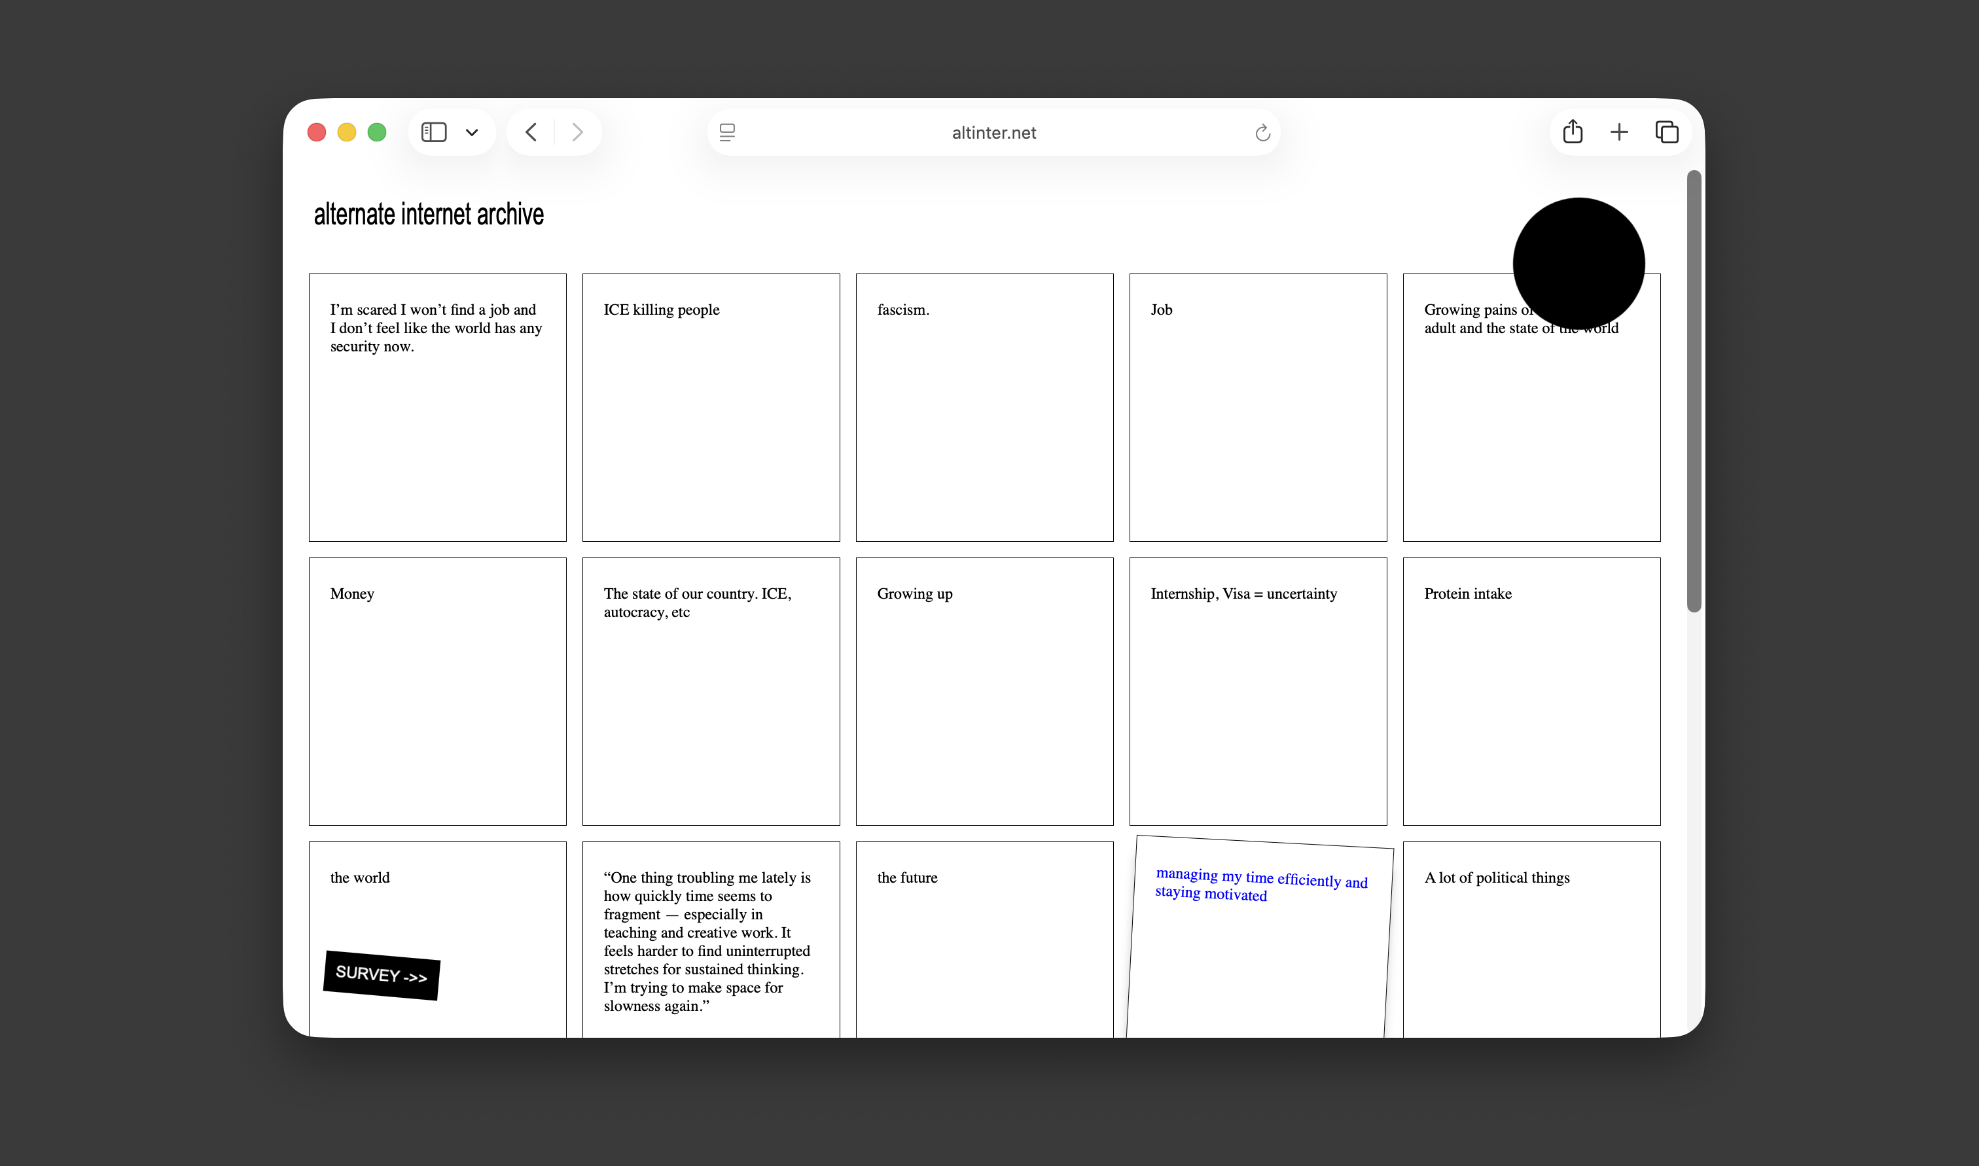The width and height of the screenshot is (1979, 1166).
Task: Select the time fragmenting quote card
Action: pyautogui.click(x=711, y=940)
